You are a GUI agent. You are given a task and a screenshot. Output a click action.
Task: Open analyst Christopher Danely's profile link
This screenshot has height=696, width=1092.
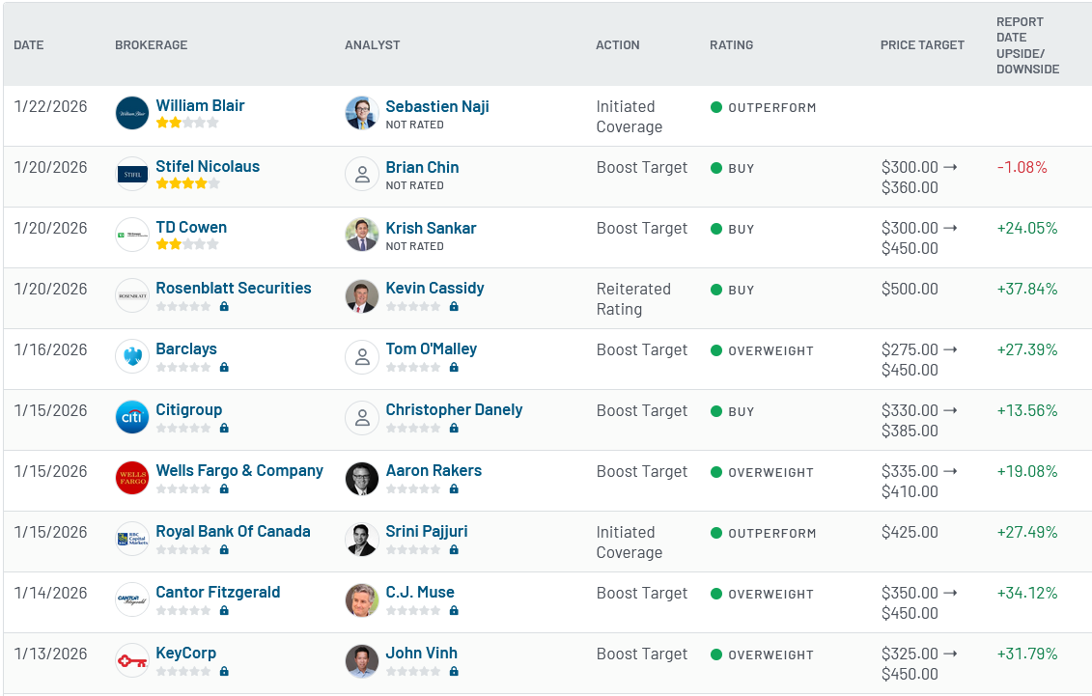pos(454,410)
